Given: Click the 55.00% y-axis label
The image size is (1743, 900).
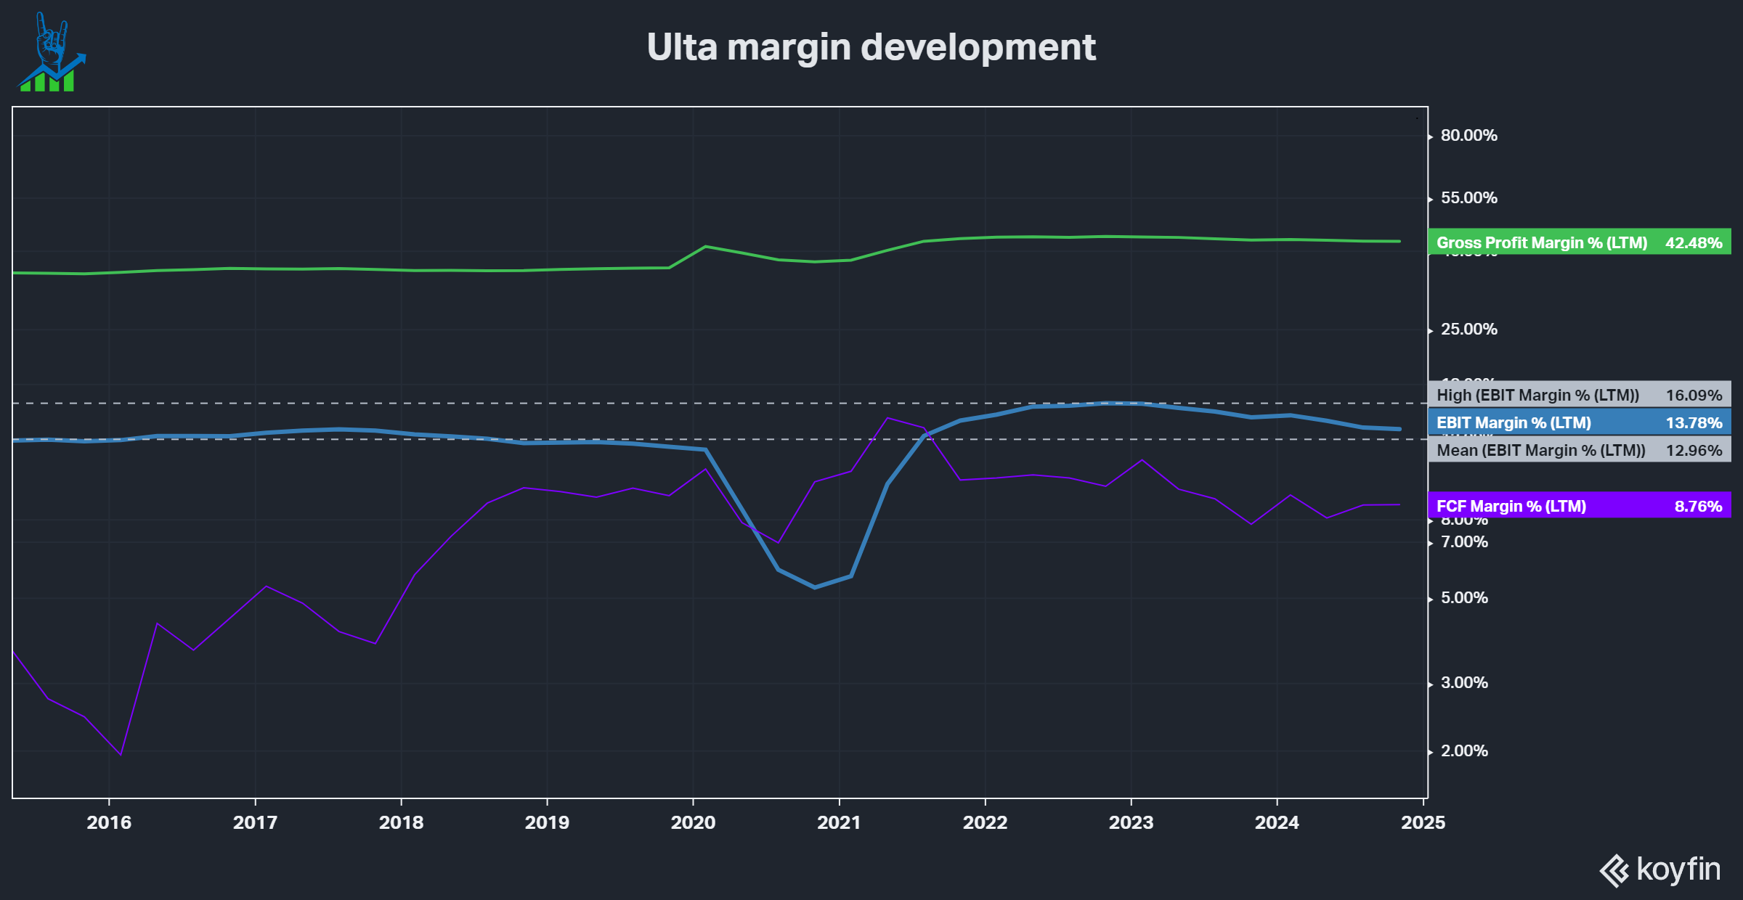Looking at the screenshot, I should coord(1469,198).
